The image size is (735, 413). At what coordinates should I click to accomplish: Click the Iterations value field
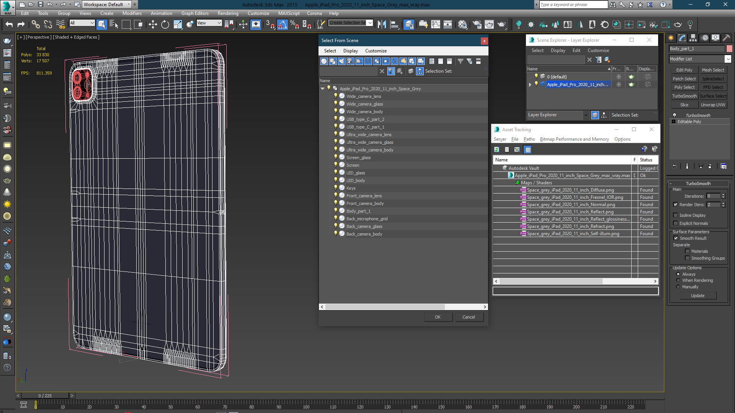click(714, 196)
